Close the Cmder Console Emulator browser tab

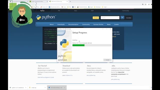click(x=47, y=1)
